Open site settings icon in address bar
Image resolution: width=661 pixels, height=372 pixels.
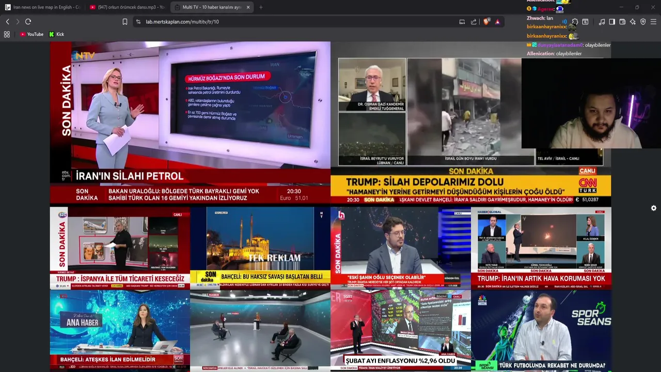138,22
